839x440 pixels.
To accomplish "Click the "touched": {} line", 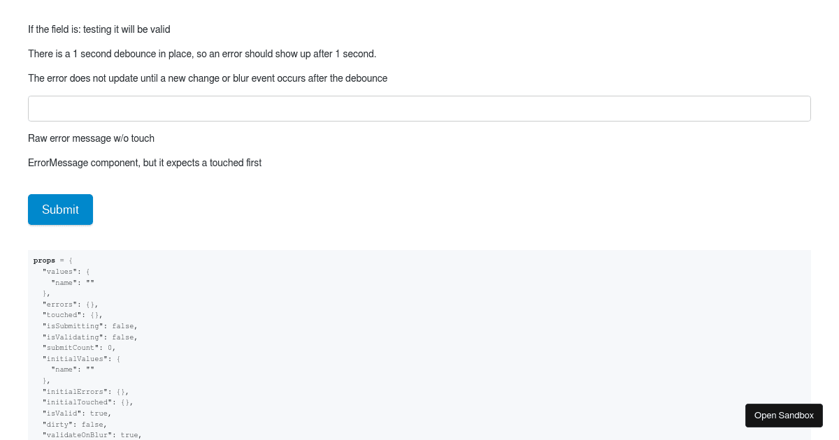I will (73, 315).
